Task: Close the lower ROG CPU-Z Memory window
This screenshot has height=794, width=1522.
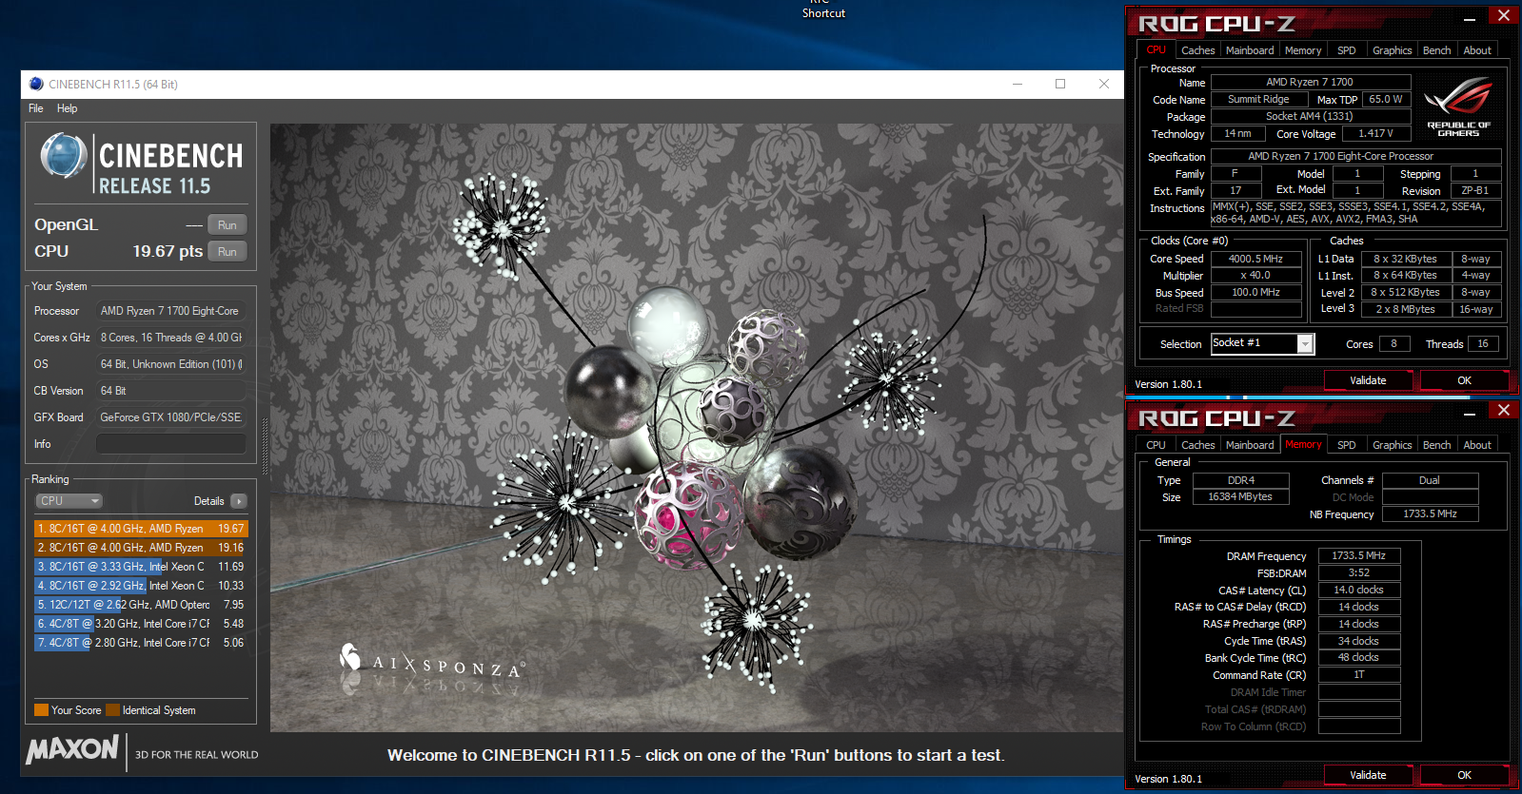Action: [x=1504, y=410]
